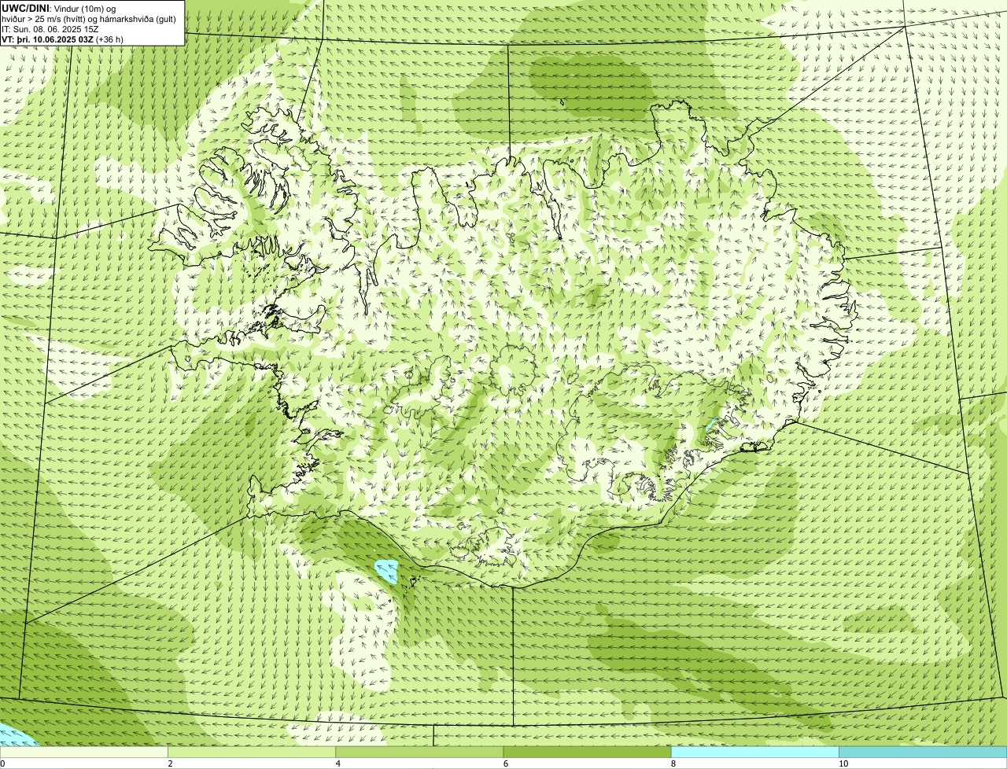Viewport: 1007px width, 769px height.
Task: Click the 8–10 m/s light cyan legend segment
Action: pyautogui.click(x=754, y=752)
